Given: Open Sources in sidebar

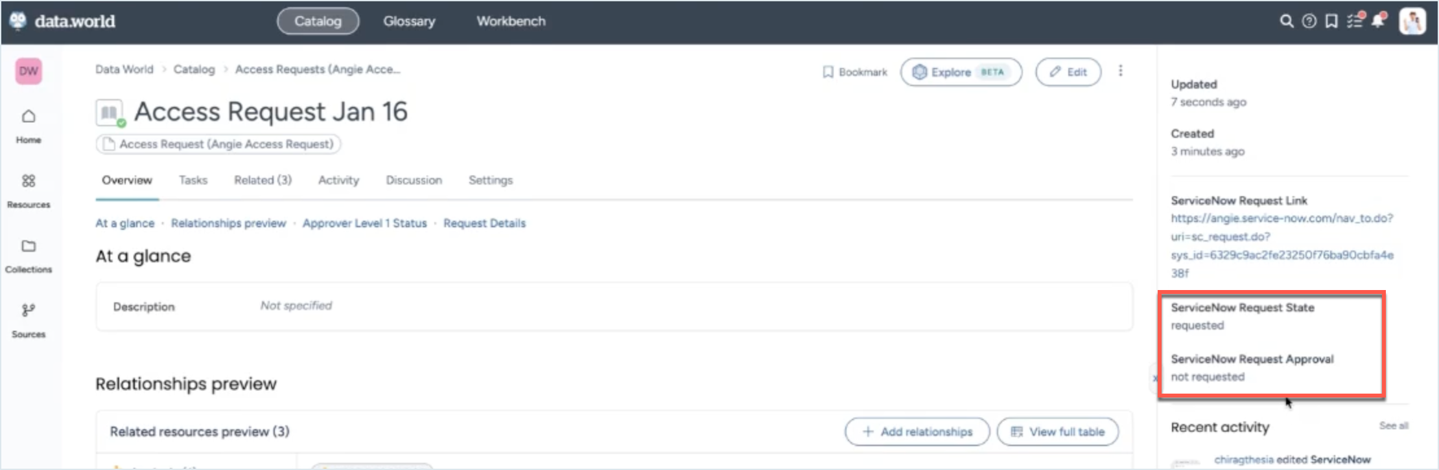Looking at the screenshot, I should [x=29, y=320].
